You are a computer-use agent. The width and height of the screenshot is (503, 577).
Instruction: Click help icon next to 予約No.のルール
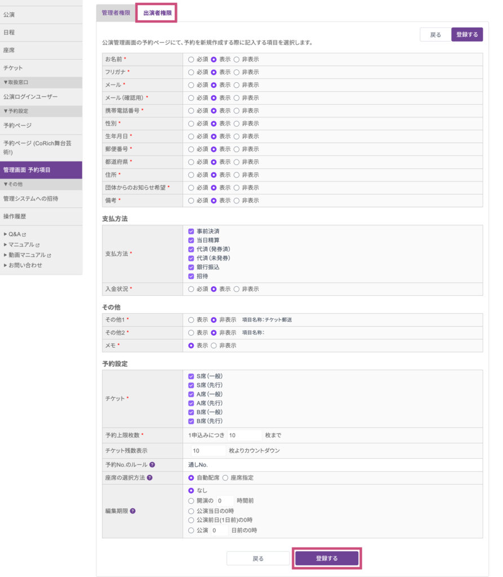tap(152, 465)
